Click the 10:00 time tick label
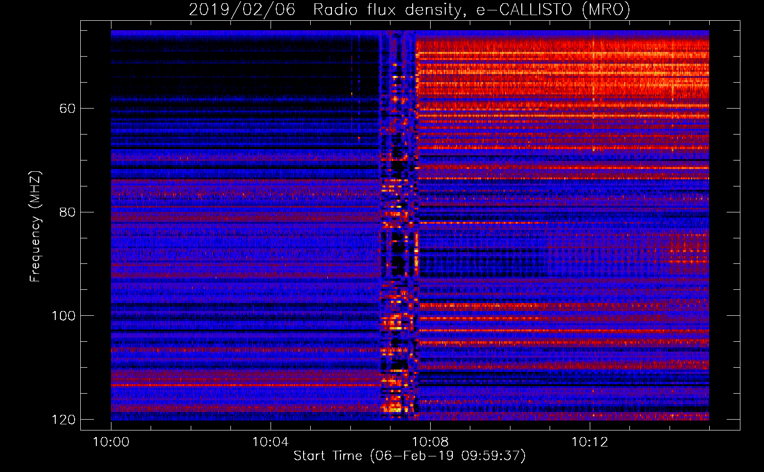The image size is (764, 472). pos(111,442)
